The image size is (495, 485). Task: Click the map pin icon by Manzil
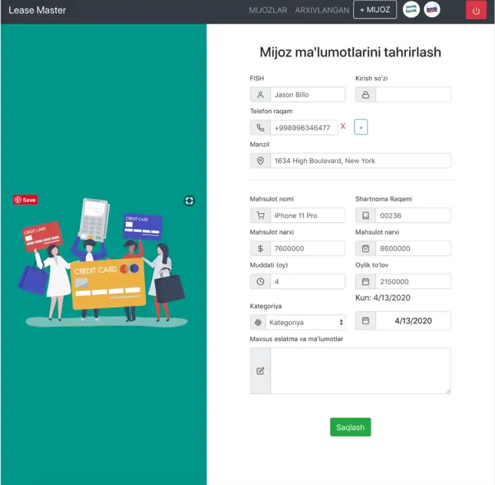point(260,161)
